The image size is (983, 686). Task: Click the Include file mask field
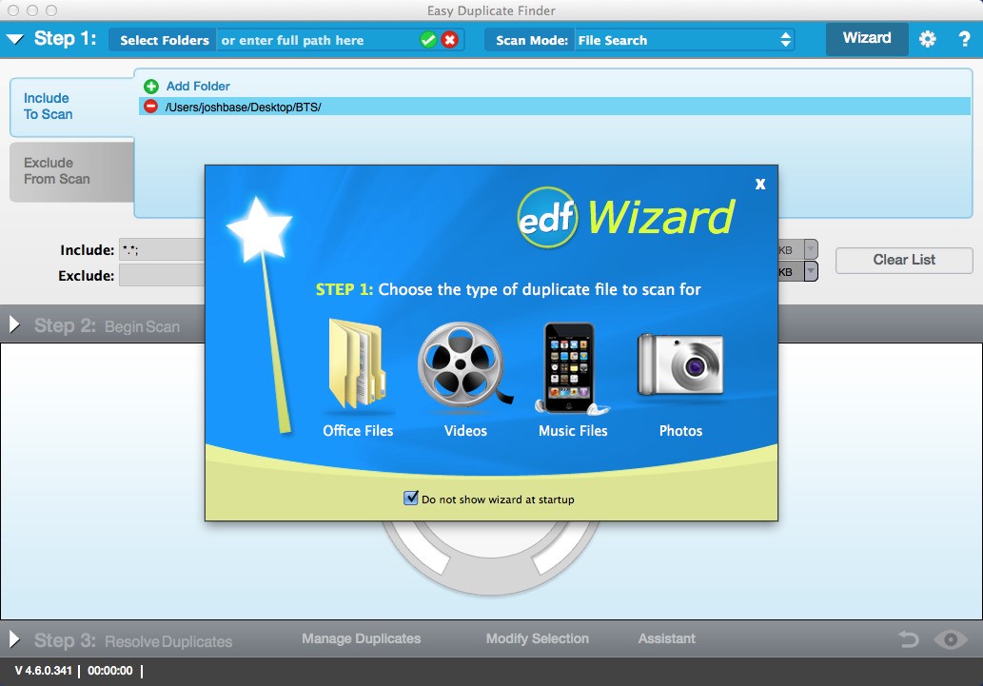pyautogui.click(x=162, y=249)
